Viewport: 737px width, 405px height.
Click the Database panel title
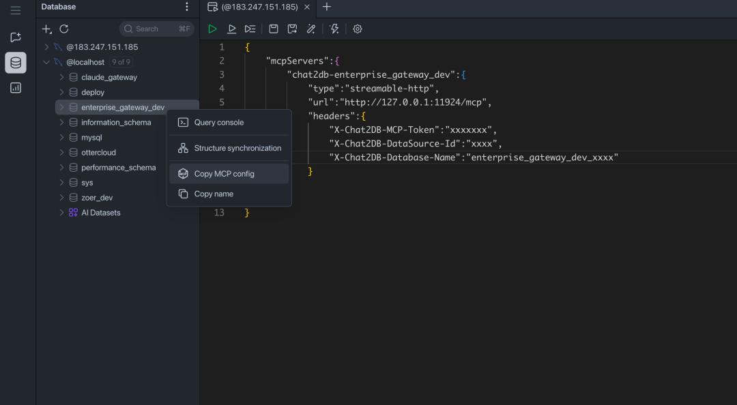pos(58,7)
